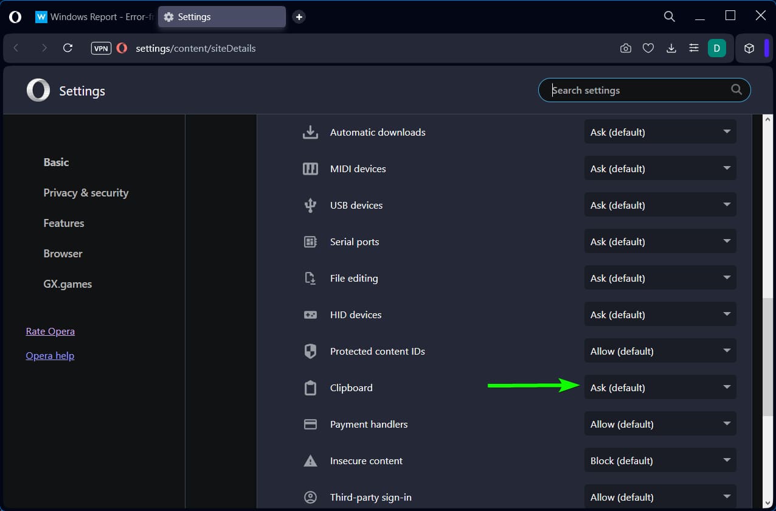
Task: Open the Rate Opera link
Action: pos(50,332)
